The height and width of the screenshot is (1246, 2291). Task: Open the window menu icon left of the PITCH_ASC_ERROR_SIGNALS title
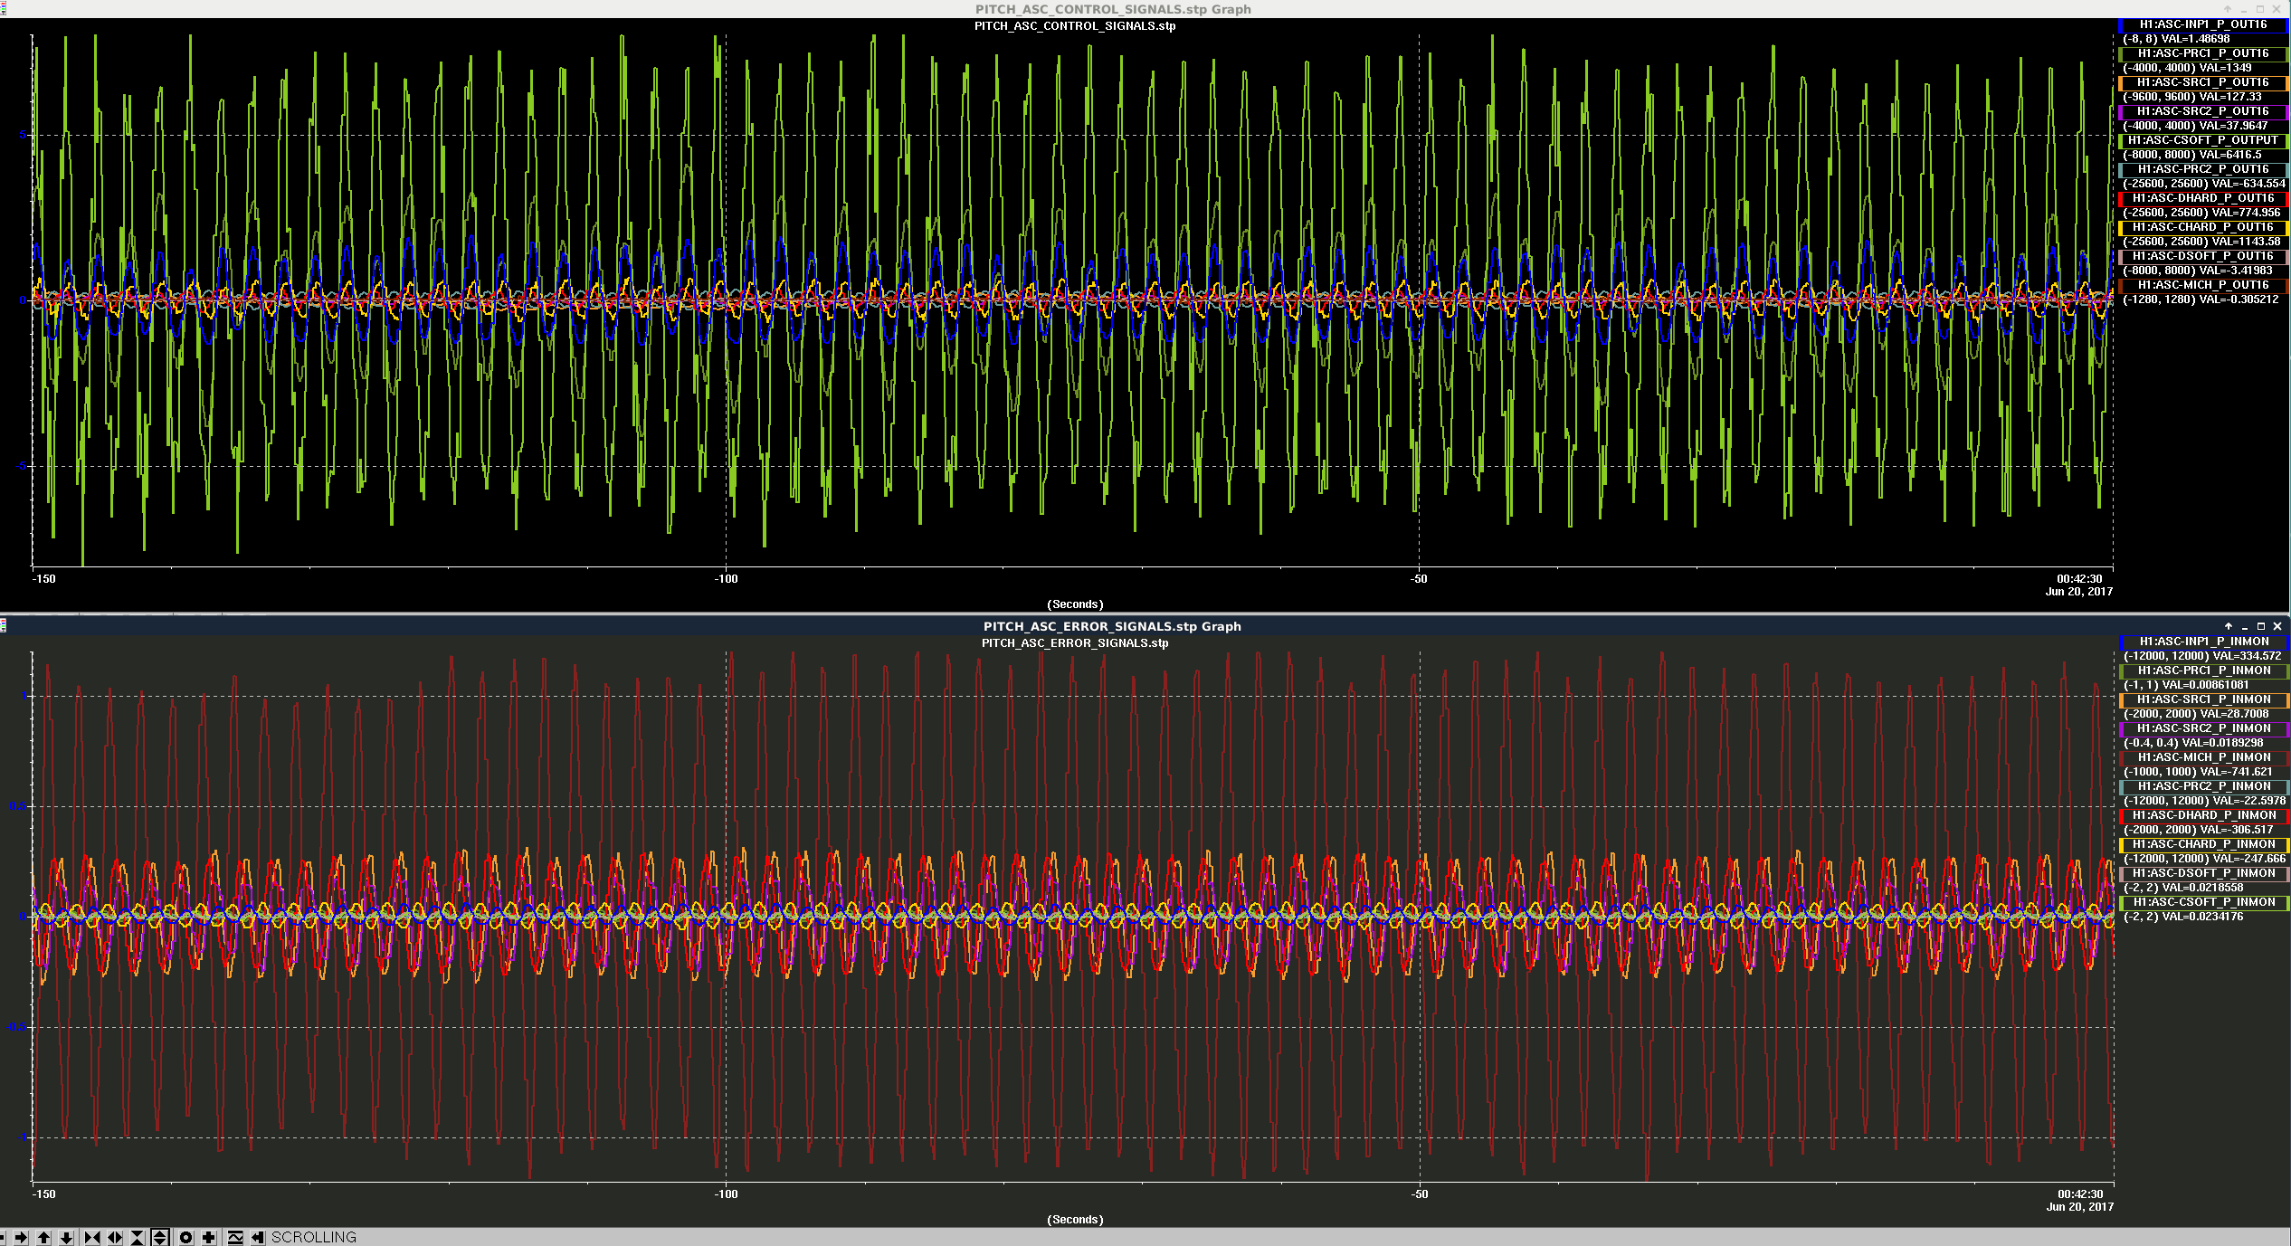tap(4, 625)
